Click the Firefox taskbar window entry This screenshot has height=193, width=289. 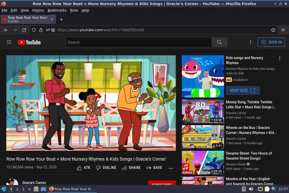coord(72,189)
